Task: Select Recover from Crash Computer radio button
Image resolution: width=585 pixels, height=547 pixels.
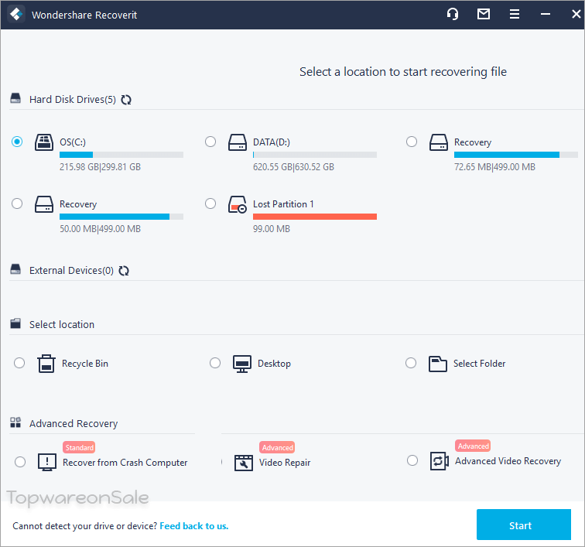Action: [x=20, y=462]
